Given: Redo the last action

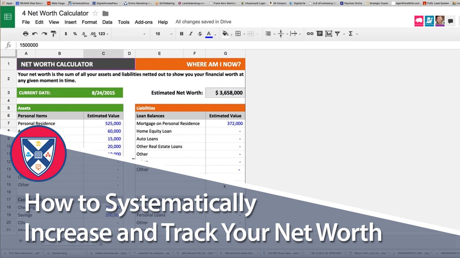Looking at the screenshot, I should [x=44, y=34].
